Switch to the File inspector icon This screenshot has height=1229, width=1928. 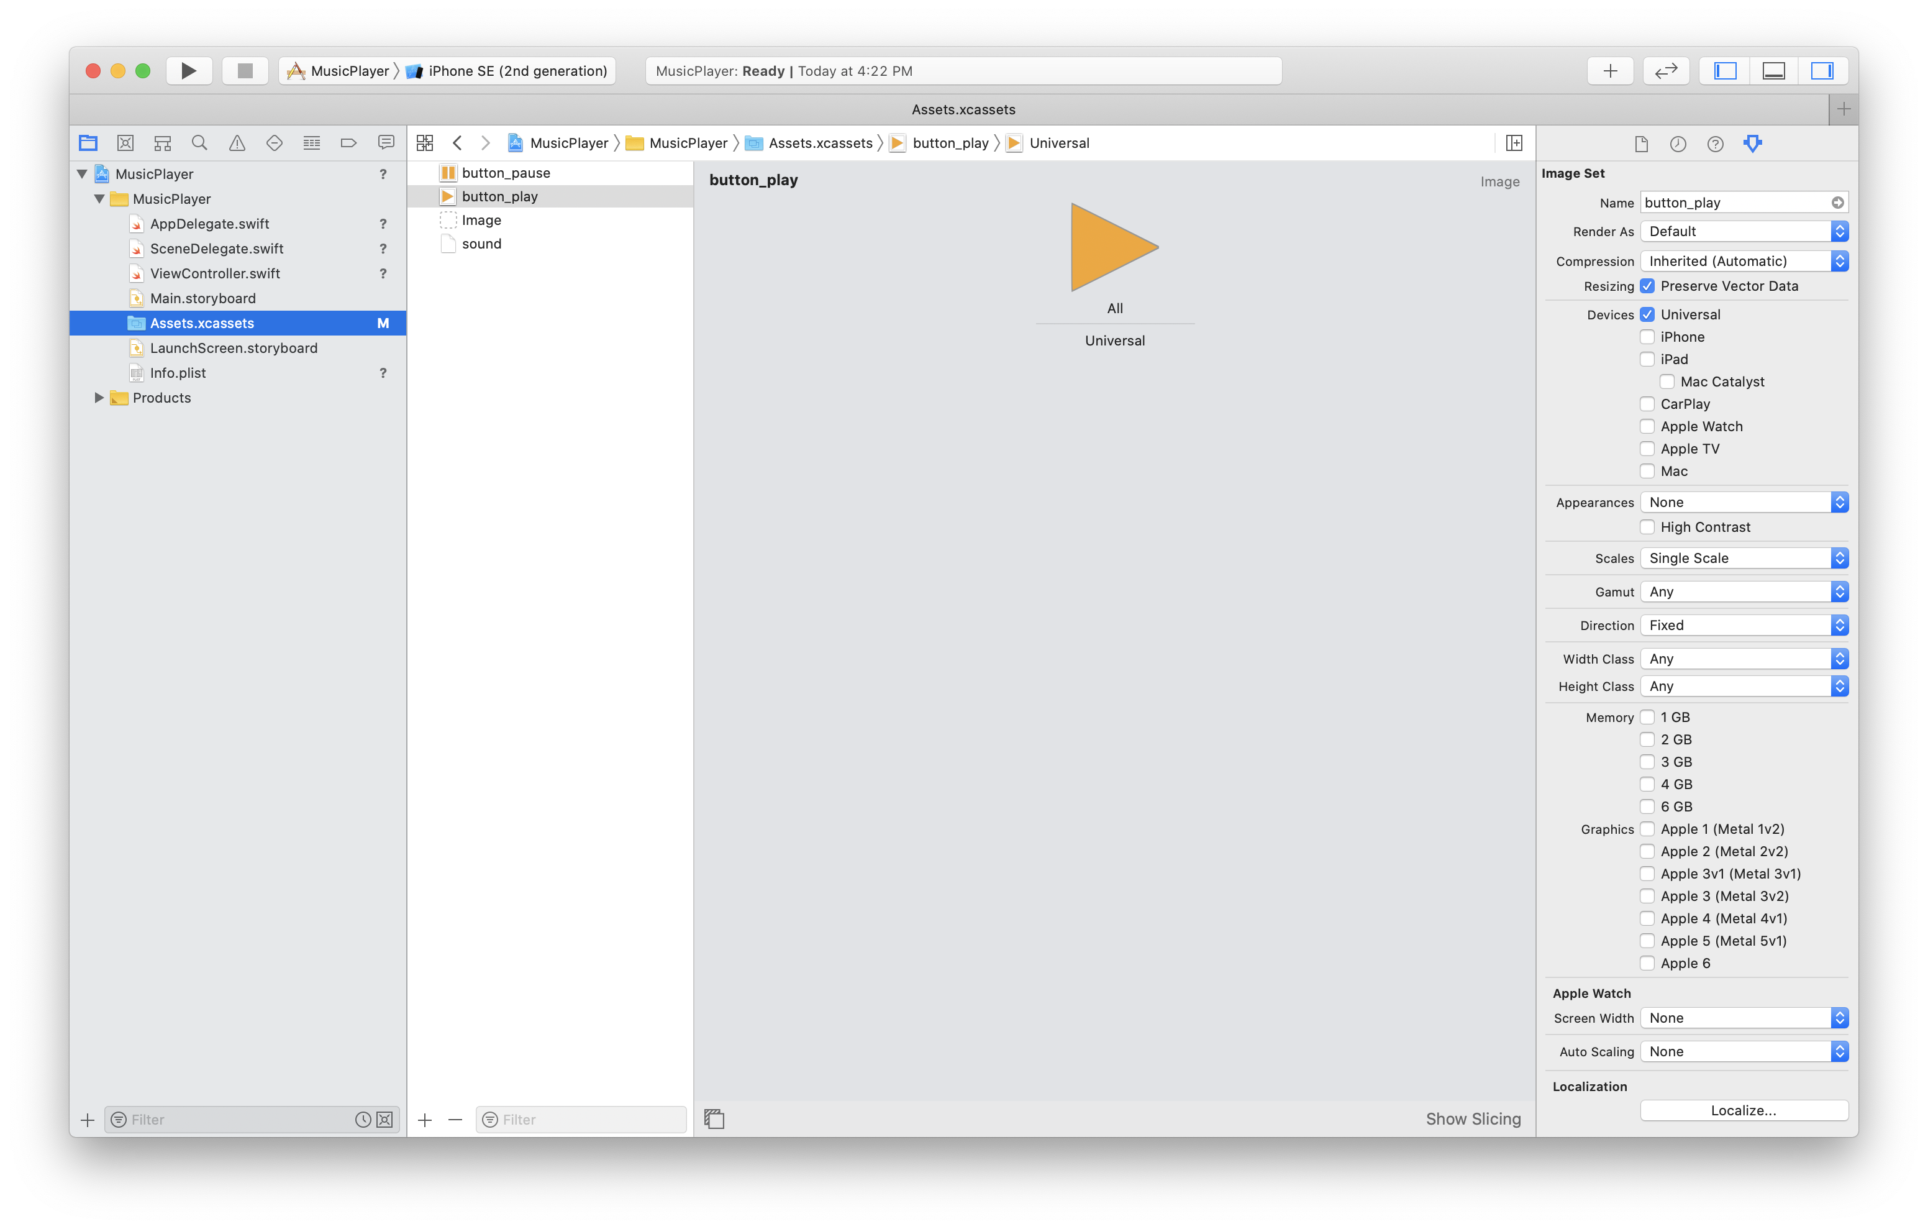click(x=1640, y=144)
